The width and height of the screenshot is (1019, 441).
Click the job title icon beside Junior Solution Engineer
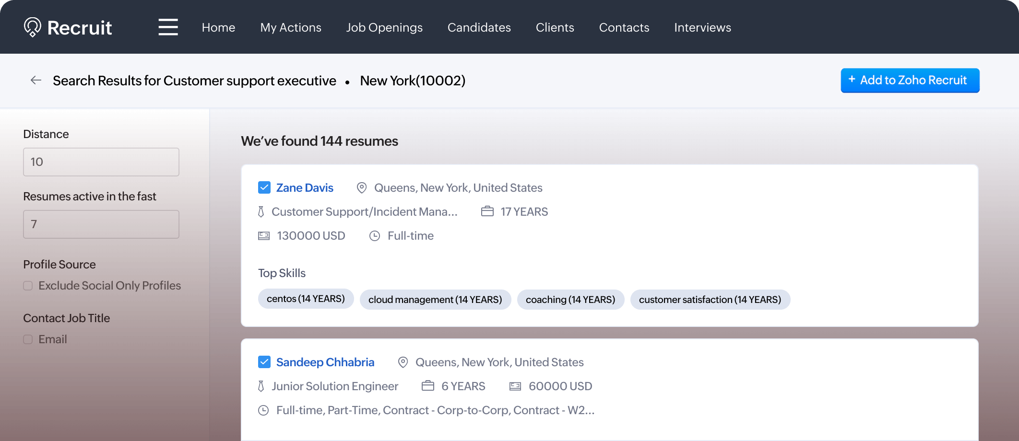coord(261,386)
